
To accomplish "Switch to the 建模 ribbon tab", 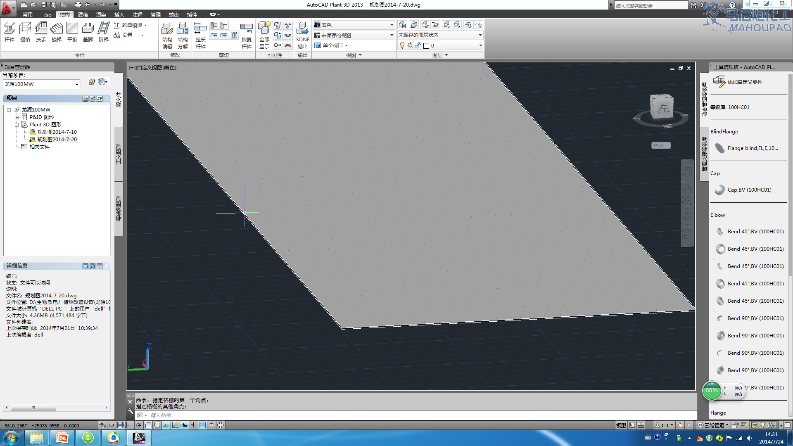I will click(x=83, y=14).
